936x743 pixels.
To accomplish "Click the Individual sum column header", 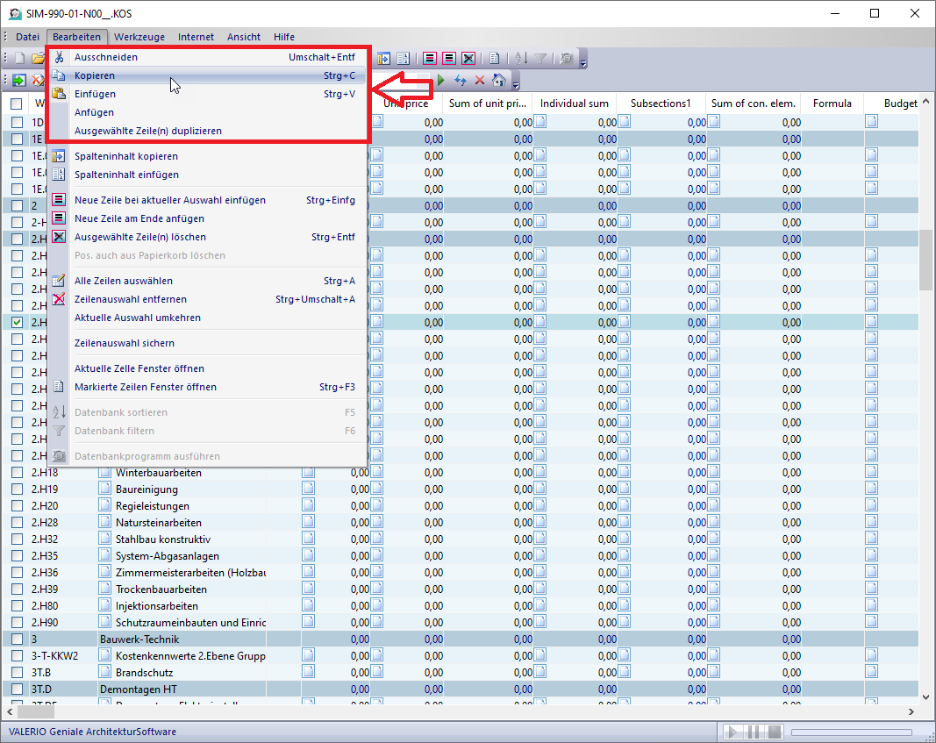I will click(574, 104).
